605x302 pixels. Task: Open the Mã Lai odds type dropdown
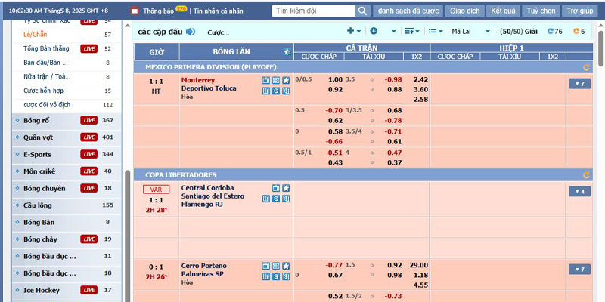tap(470, 32)
